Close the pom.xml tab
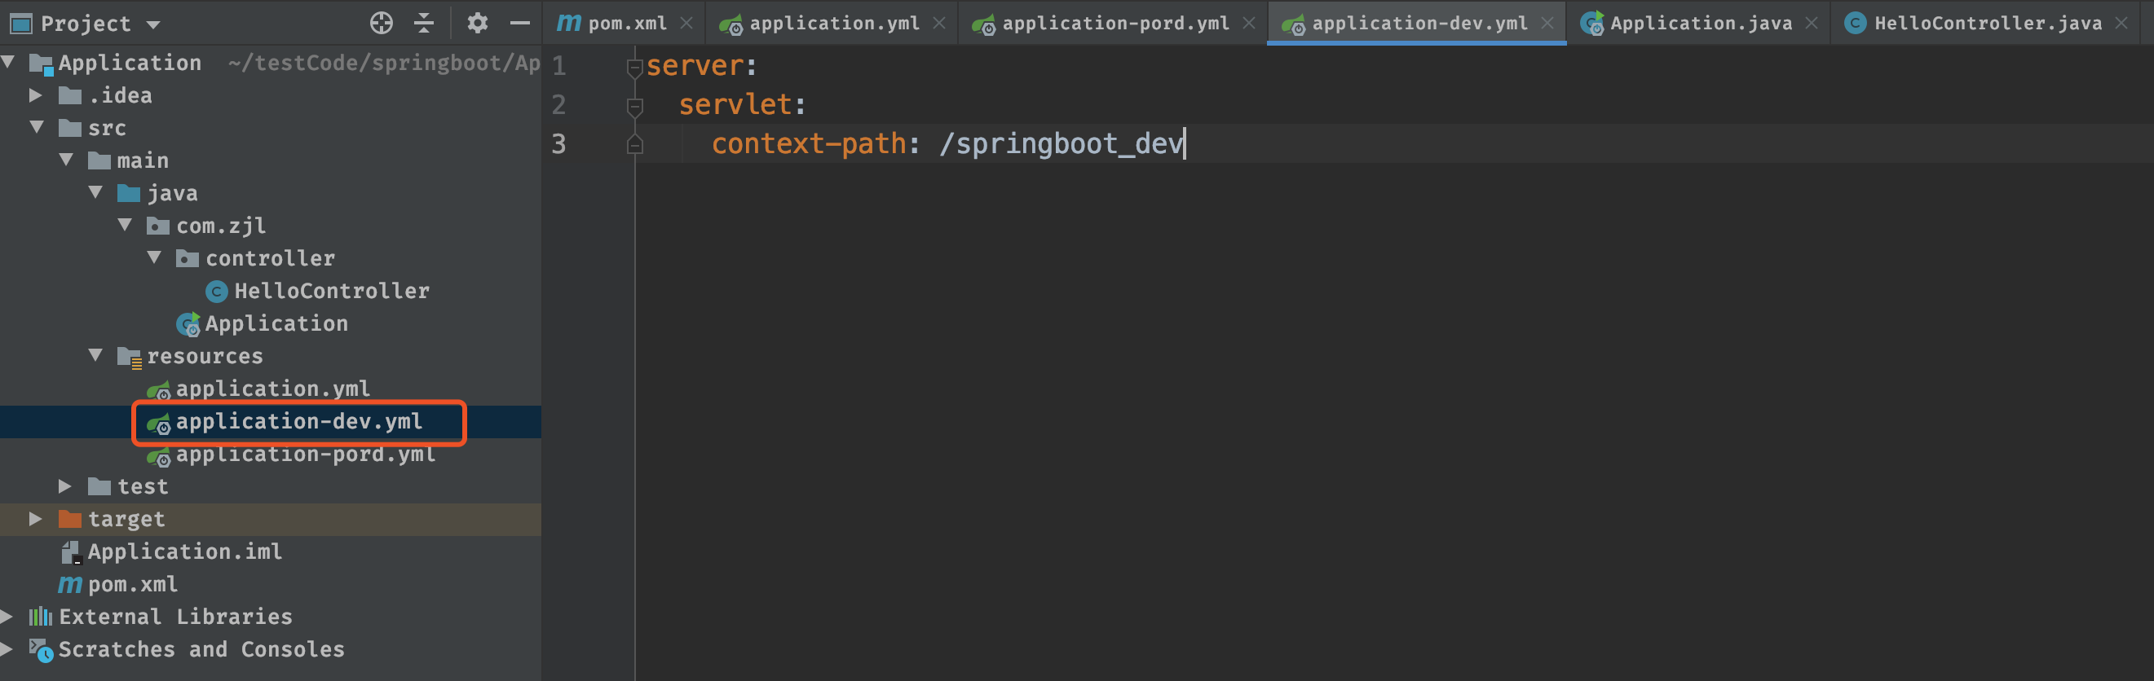The height and width of the screenshot is (681, 2154). pyautogui.click(x=686, y=24)
